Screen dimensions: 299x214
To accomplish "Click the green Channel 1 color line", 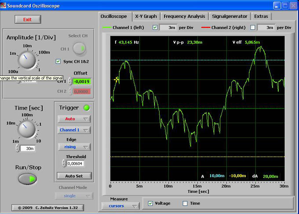I will point(107,28).
